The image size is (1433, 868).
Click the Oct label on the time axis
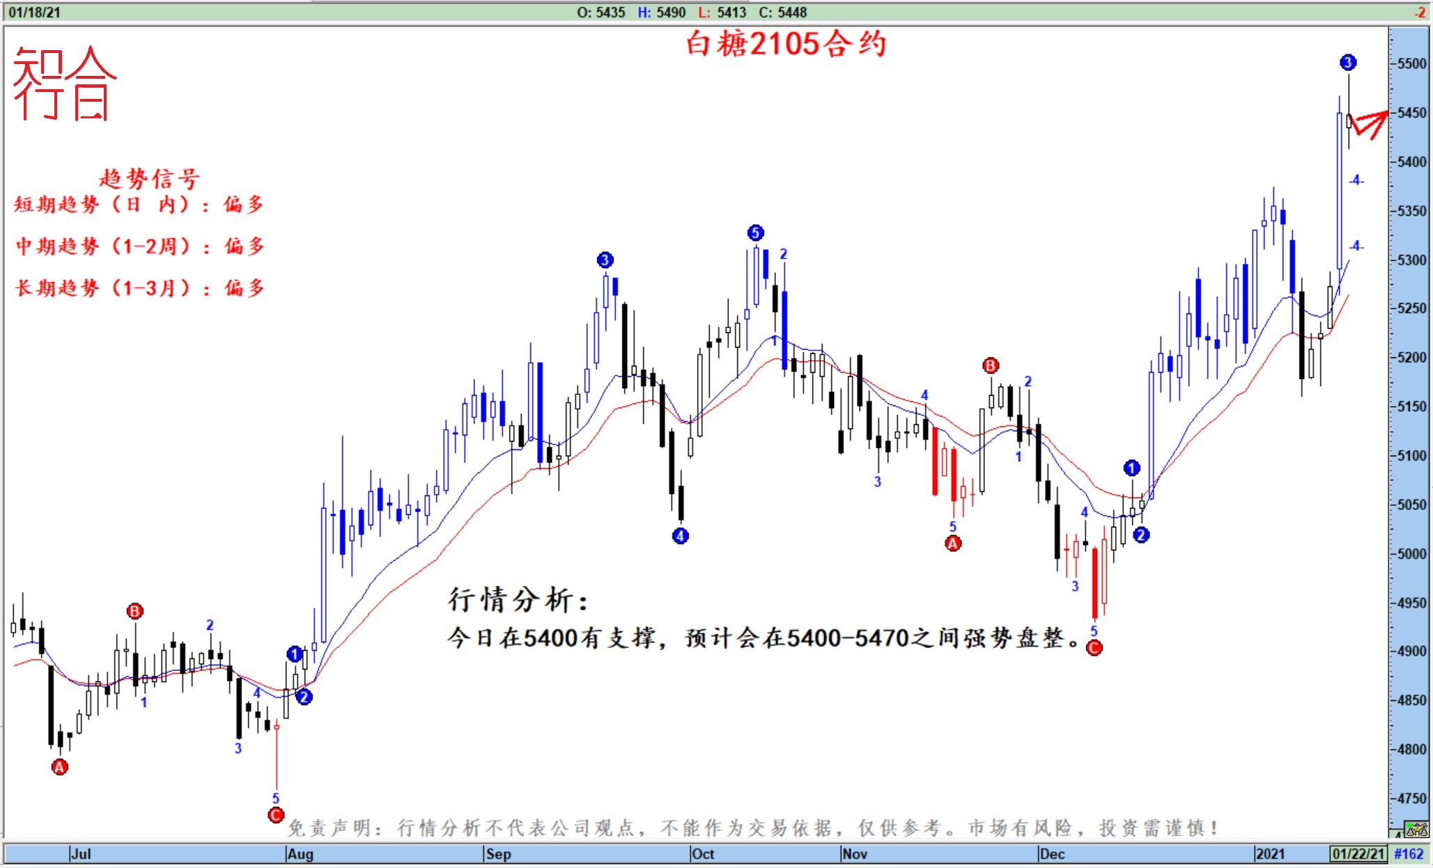[x=703, y=853]
